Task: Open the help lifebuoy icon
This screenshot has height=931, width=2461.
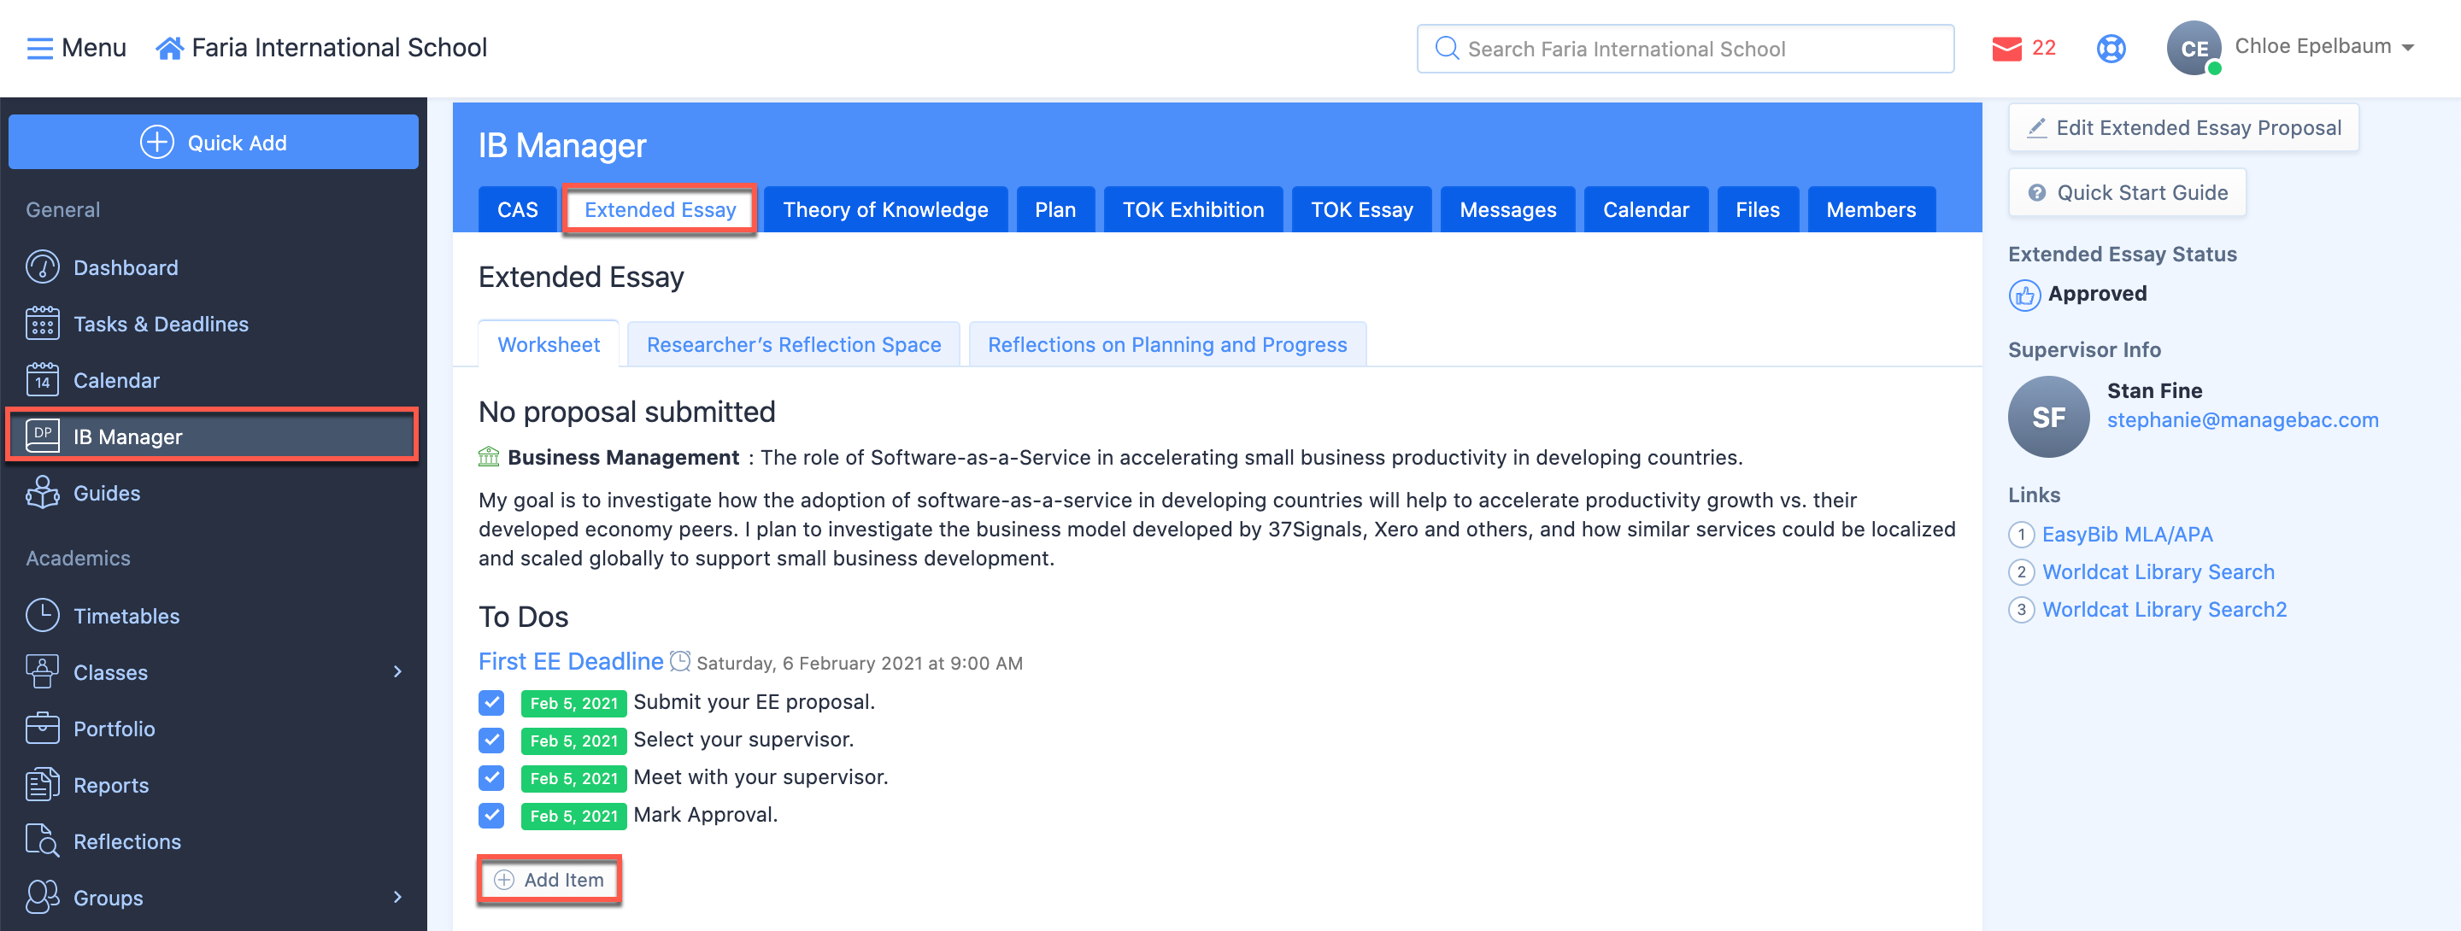Action: [x=2110, y=48]
